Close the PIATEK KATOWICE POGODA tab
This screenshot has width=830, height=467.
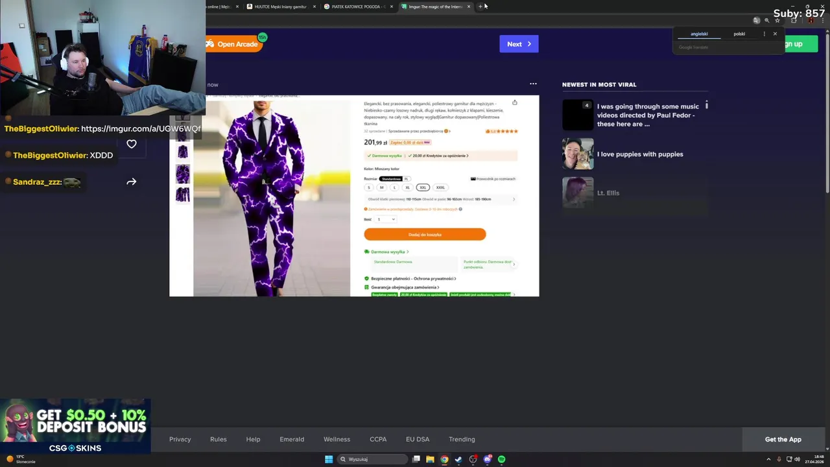click(392, 6)
